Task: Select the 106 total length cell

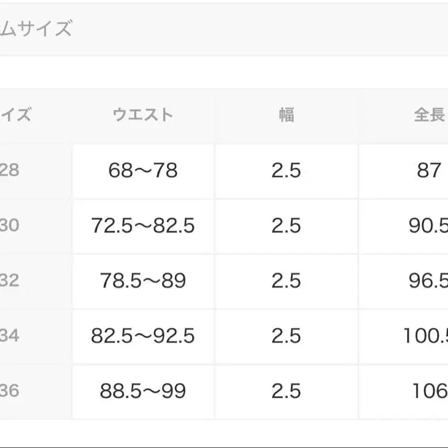Action: click(x=430, y=391)
